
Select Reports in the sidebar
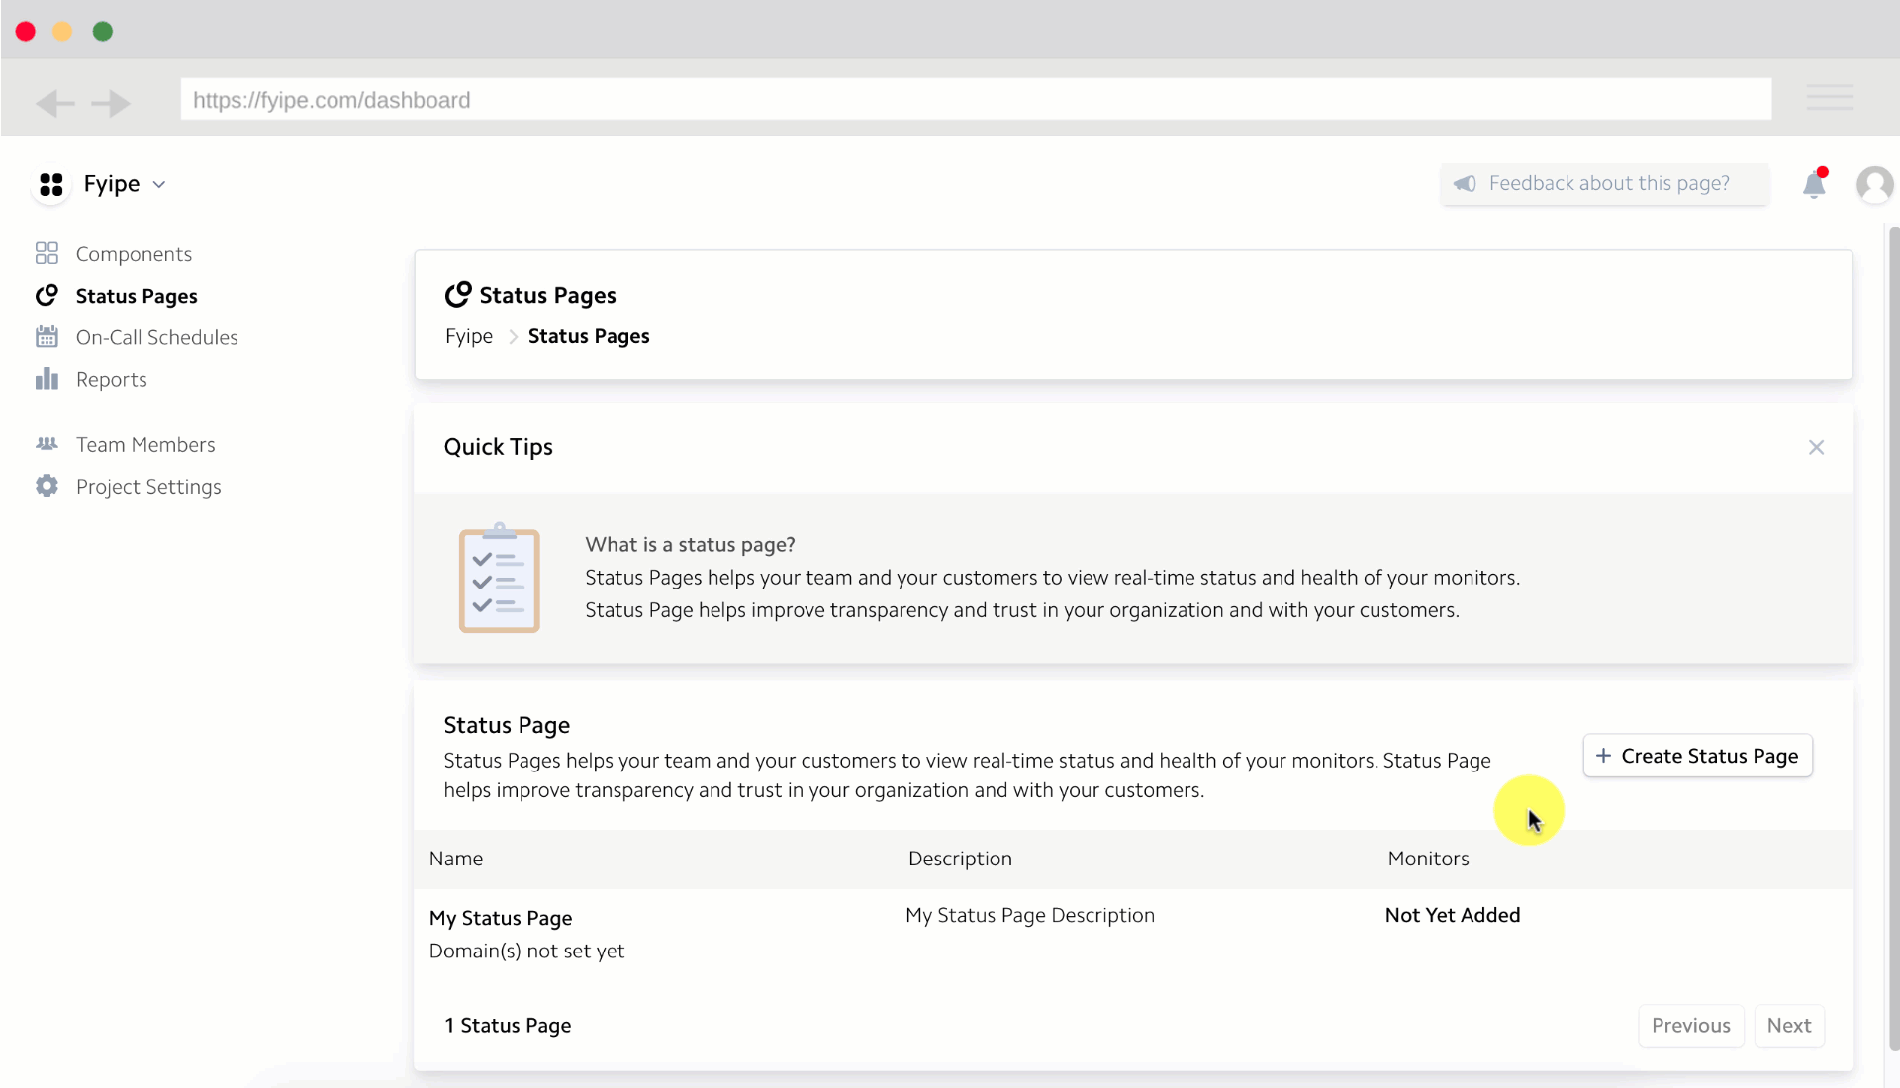click(x=112, y=379)
